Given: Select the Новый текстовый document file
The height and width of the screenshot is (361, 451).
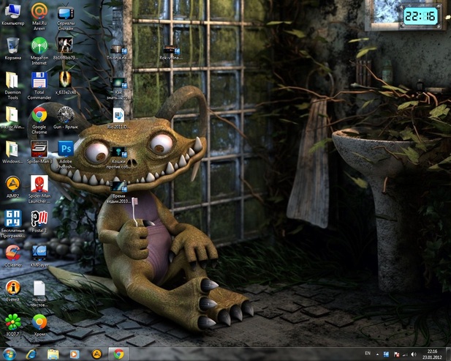Looking at the screenshot, I should 39,293.
